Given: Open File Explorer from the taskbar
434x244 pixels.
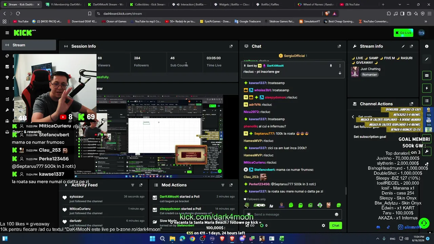Looking at the screenshot, I should [173, 239].
